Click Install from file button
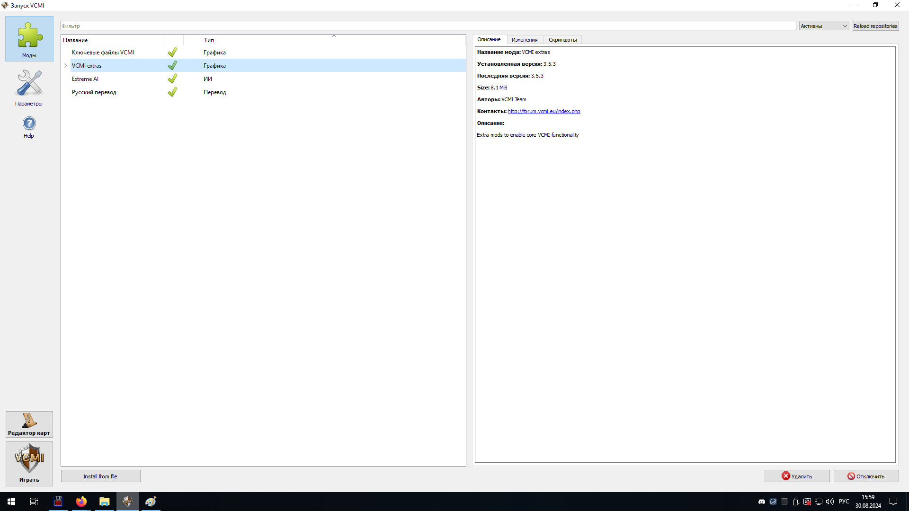This screenshot has width=909, height=511. pyautogui.click(x=100, y=476)
